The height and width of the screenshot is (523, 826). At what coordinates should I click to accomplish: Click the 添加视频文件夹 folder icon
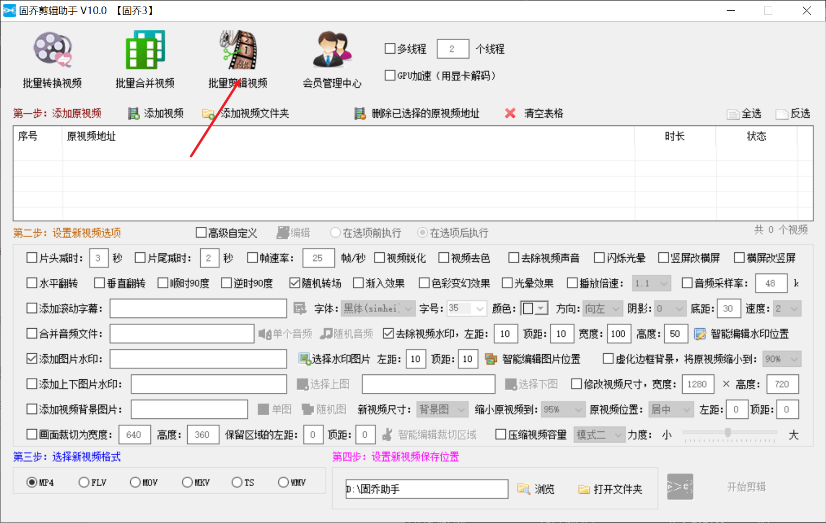coord(208,113)
